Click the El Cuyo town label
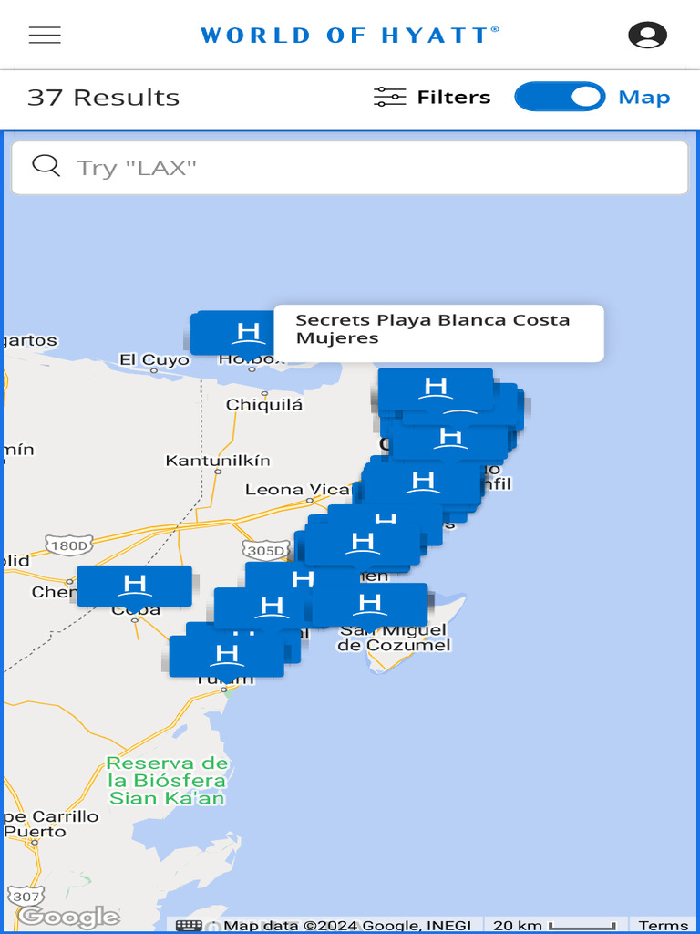The height and width of the screenshot is (934, 700). tap(154, 359)
